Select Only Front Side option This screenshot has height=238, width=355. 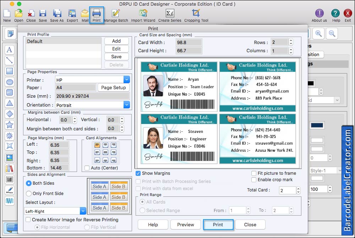[28, 194]
